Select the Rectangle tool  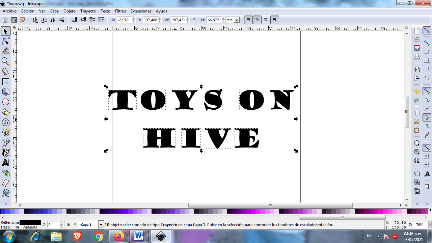click(x=5, y=82)
